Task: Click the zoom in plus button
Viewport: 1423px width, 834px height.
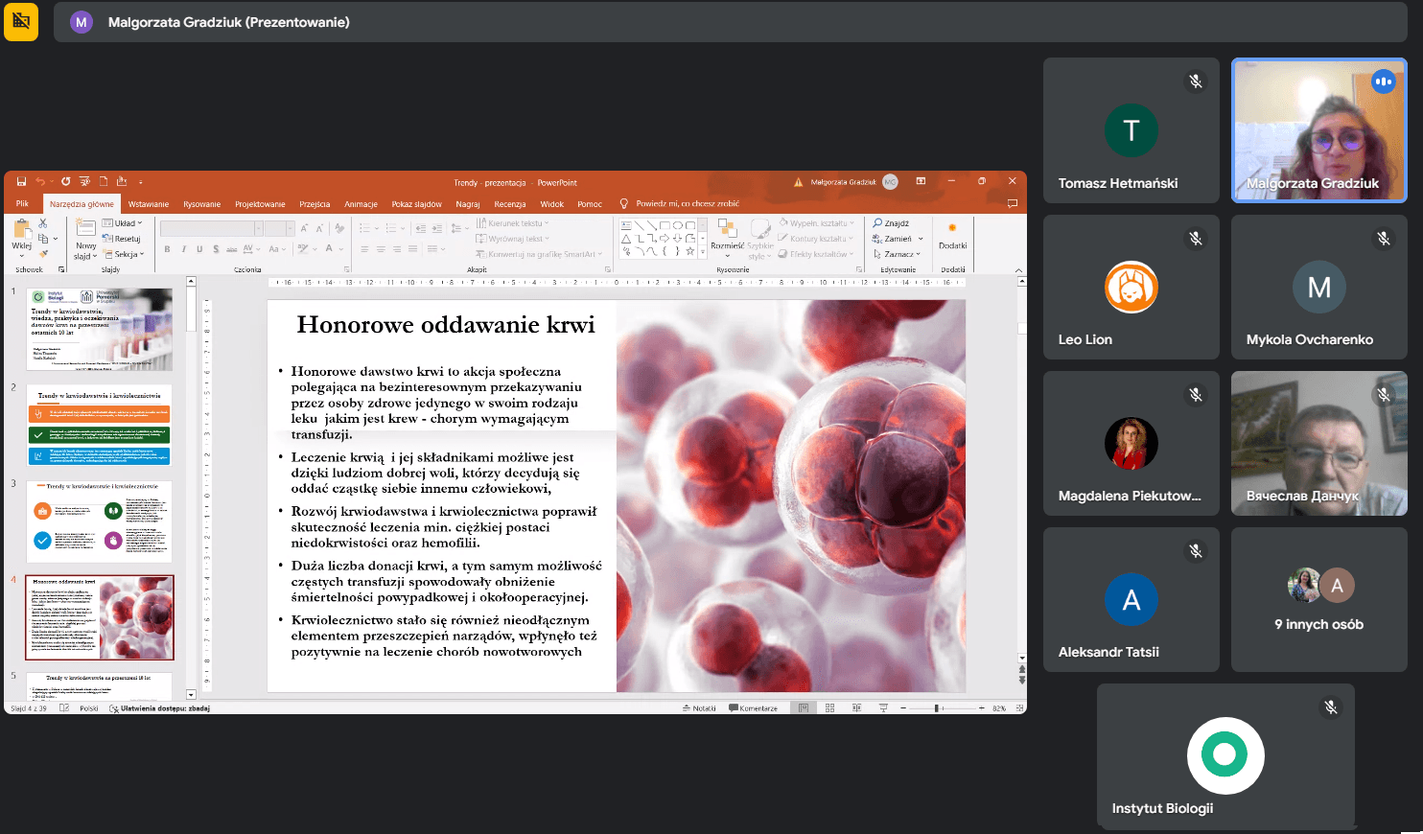Action: pyautogui.click(x=981, y=708)
